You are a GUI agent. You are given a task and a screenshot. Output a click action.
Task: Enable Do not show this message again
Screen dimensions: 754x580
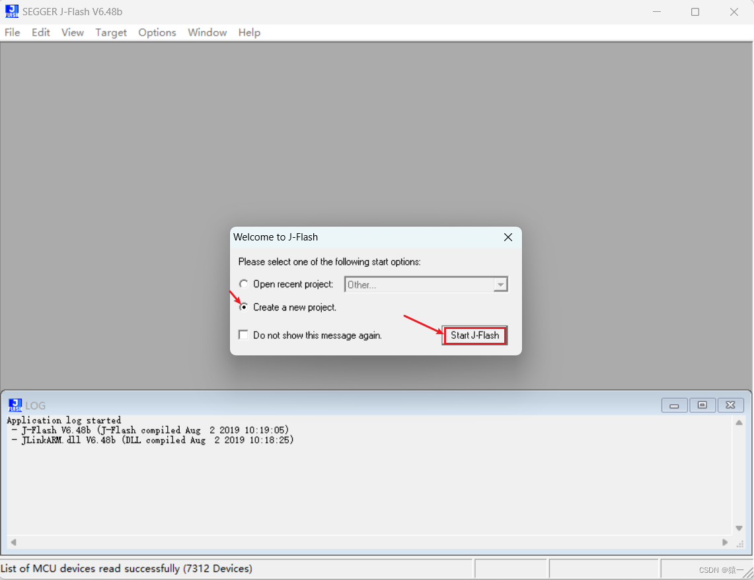tap(243, 334)
